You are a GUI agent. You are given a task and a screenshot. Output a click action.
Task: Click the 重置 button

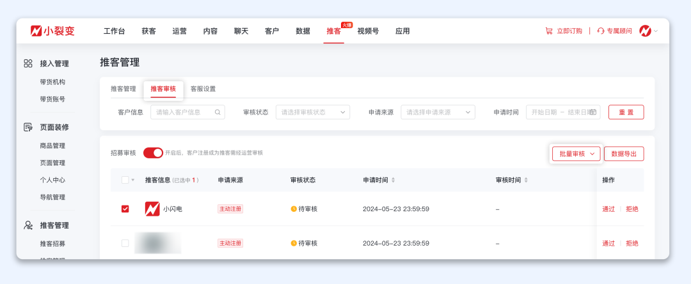626,112
